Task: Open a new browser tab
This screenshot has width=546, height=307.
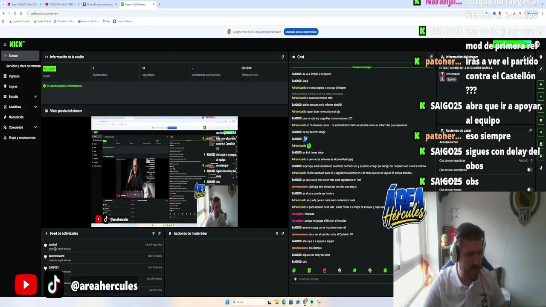Action: tap(160, 4)
